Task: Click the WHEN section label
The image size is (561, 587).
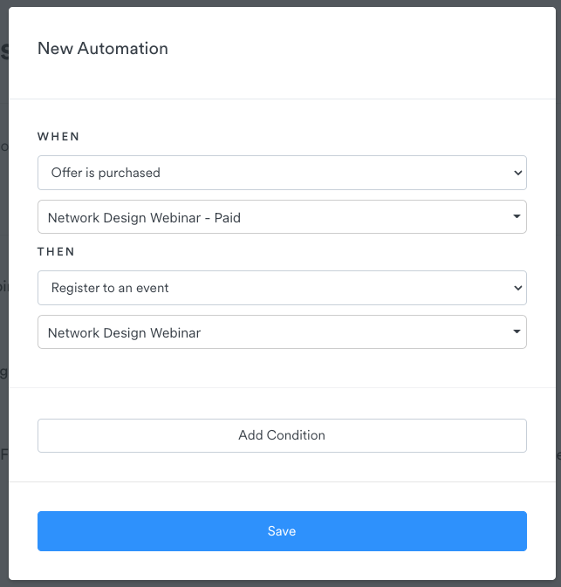Action: coord(58,137)
